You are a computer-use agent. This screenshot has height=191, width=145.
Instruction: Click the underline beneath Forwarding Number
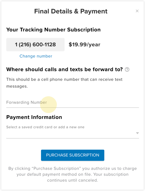[73, 107]
